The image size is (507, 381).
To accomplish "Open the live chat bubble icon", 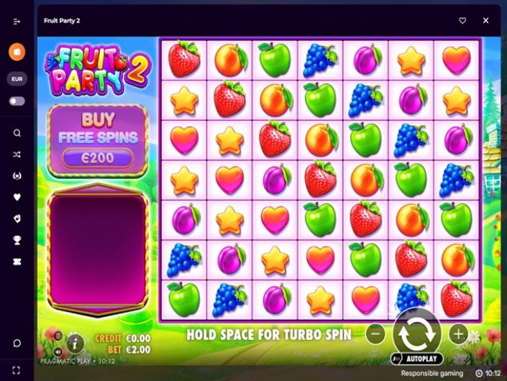I will click(17, 343).
